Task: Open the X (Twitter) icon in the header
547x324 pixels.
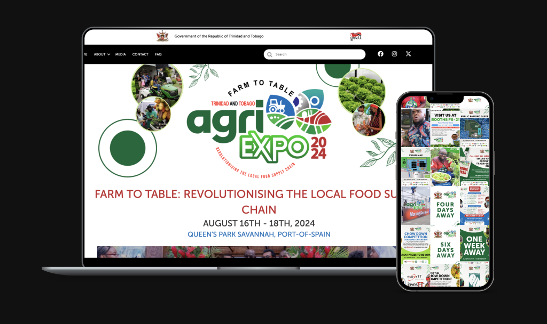Action: (x=408, y=54)
